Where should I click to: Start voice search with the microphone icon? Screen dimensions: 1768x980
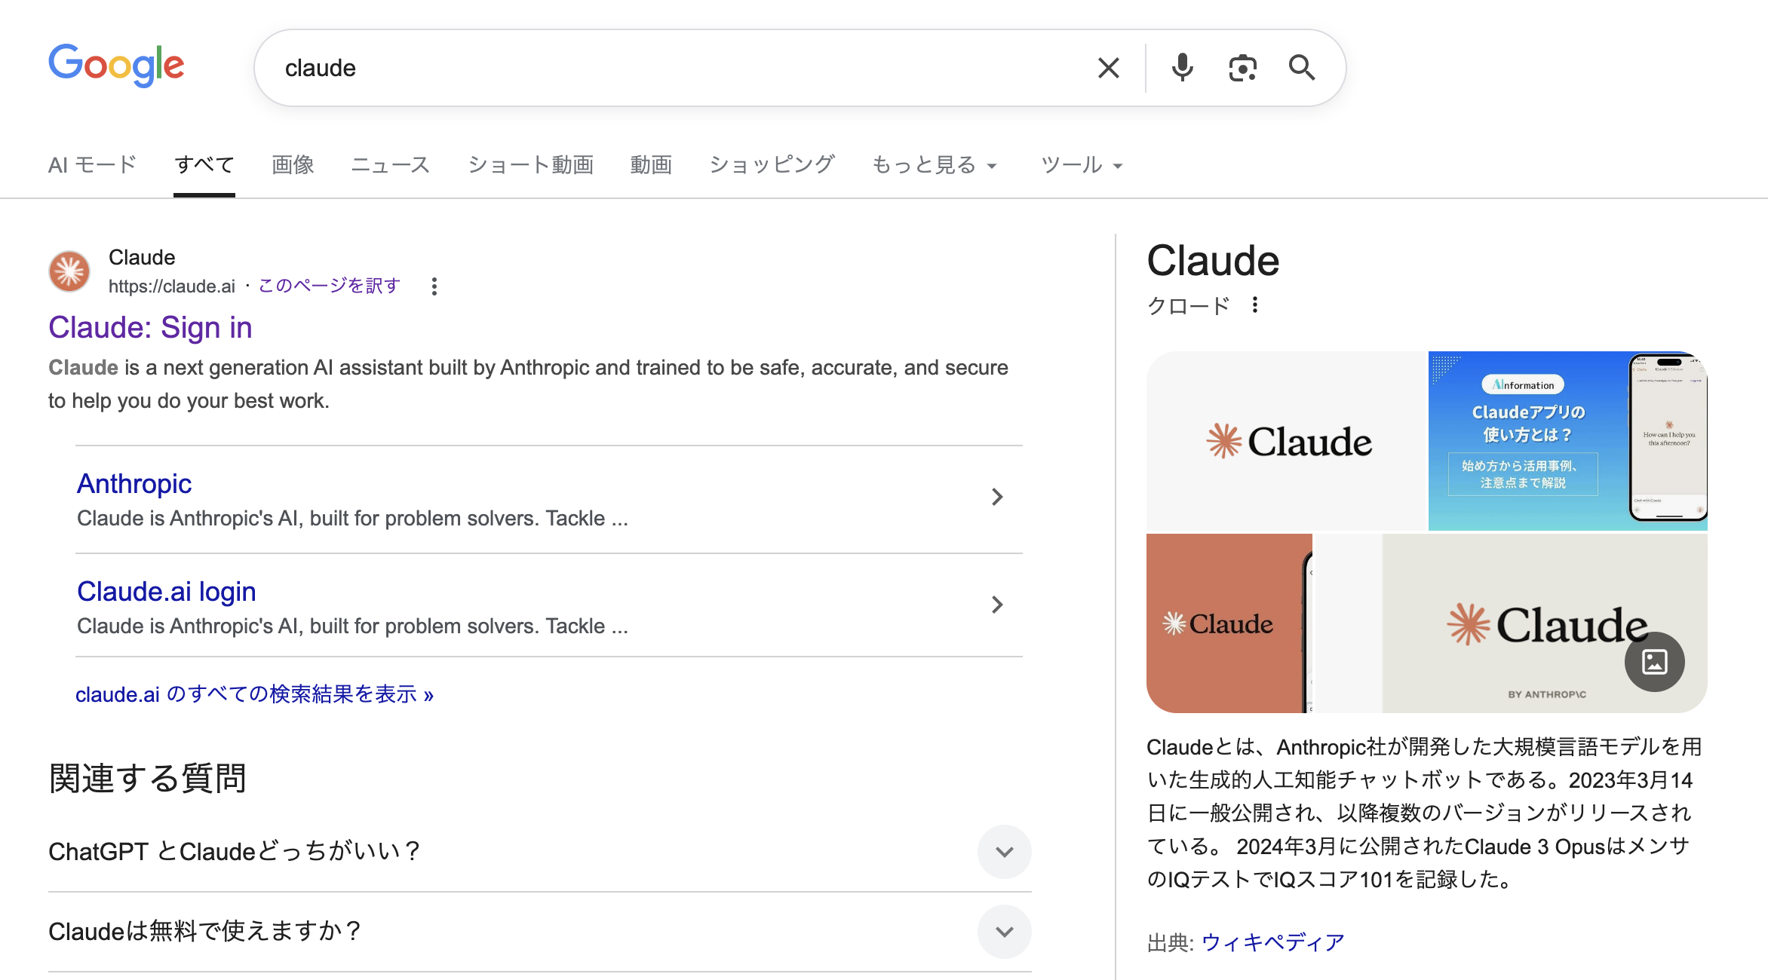pos(1182,68)
